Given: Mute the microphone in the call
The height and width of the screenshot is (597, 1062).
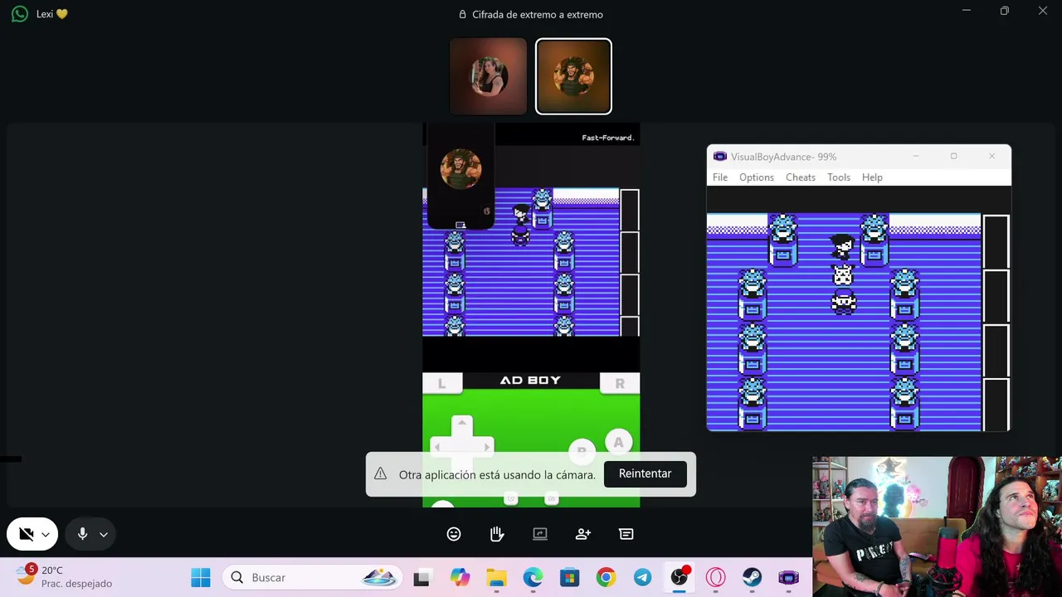Looking at the screenshot, I should 82,535.
